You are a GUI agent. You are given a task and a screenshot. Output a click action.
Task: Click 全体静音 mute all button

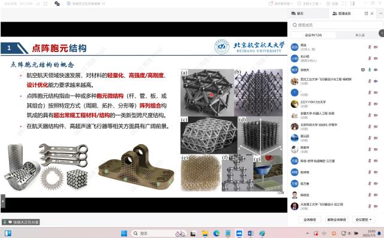pyautogui.click(x=310, y=219)
